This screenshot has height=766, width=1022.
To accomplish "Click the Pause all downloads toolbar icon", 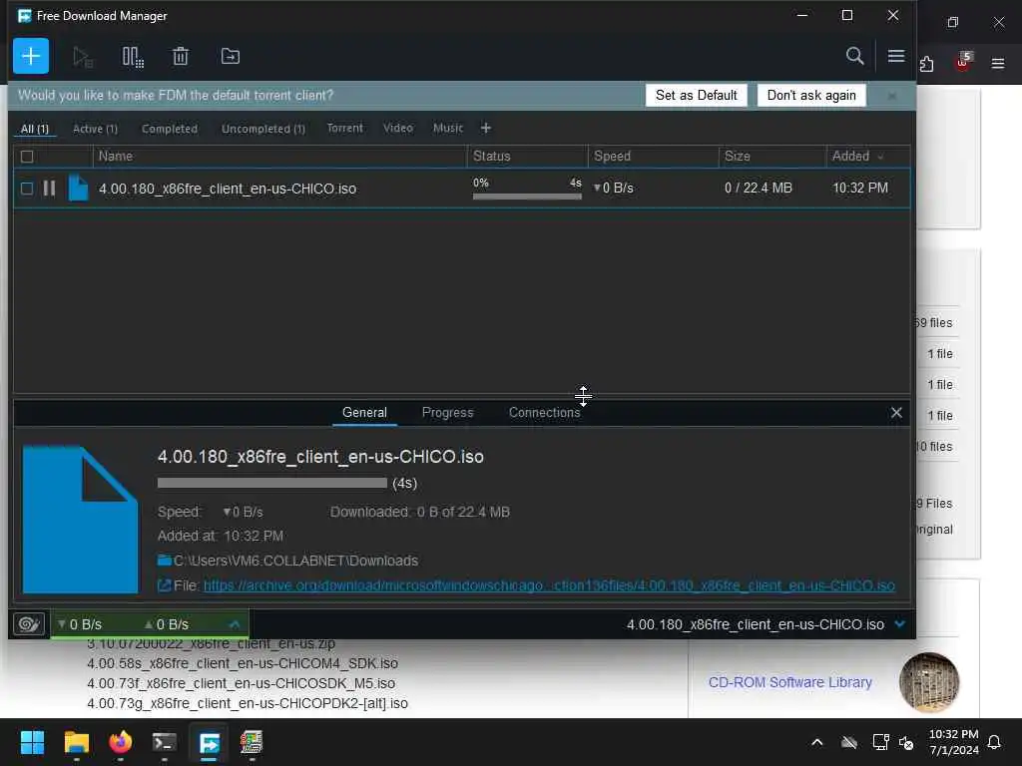I will click(133, 57).
